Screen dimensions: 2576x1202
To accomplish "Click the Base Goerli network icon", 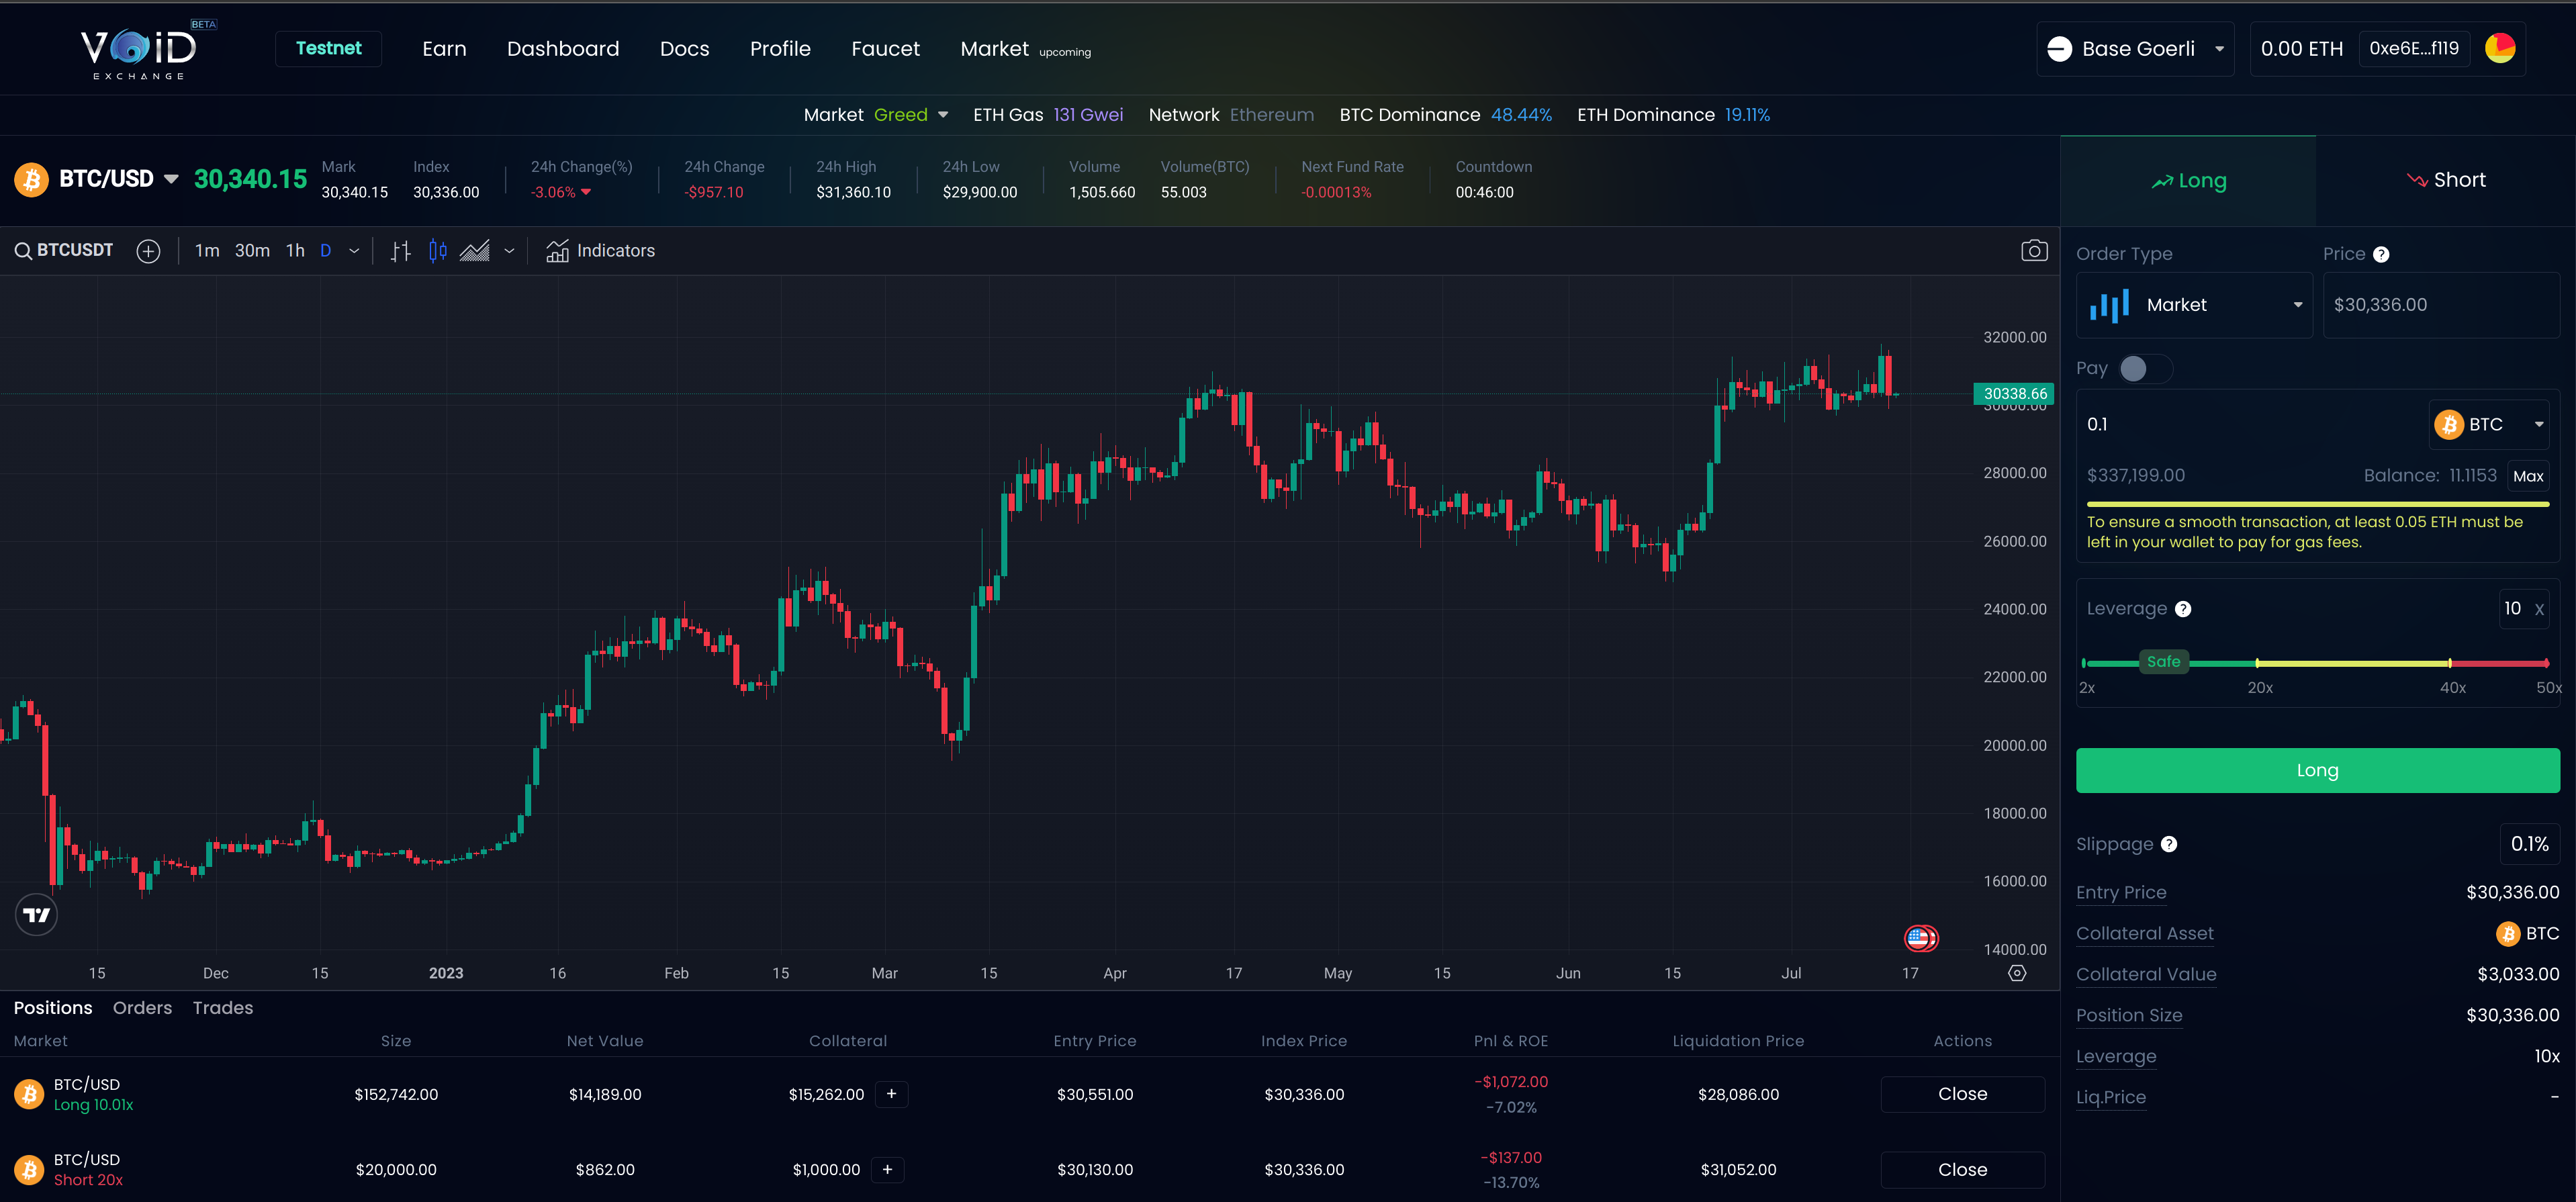I will [x=2059, y=49].
